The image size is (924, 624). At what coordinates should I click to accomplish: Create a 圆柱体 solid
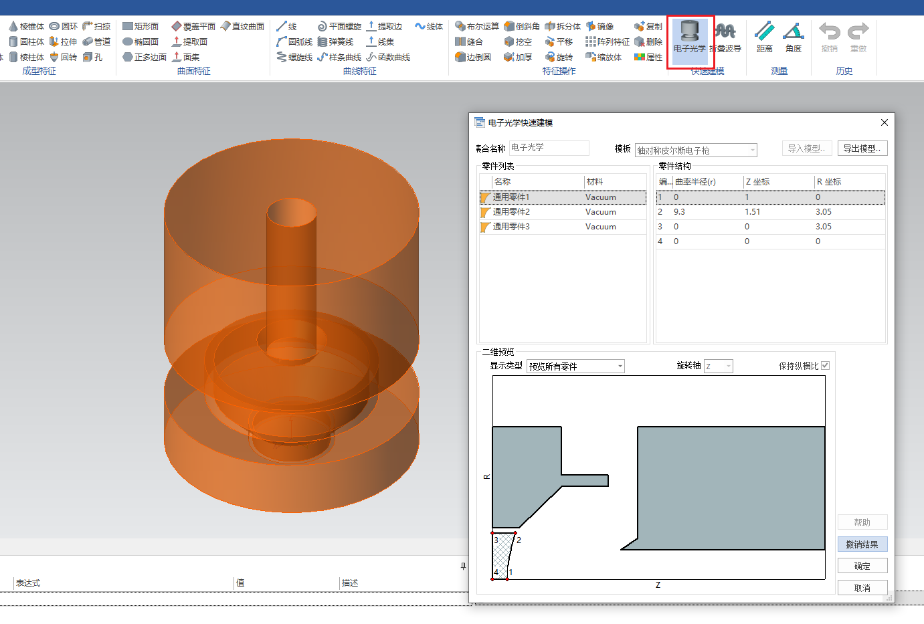(x=27, y=41)
